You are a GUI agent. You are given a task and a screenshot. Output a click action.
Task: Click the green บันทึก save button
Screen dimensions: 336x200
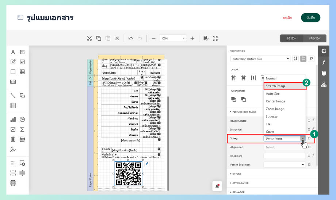pos(310,18)
